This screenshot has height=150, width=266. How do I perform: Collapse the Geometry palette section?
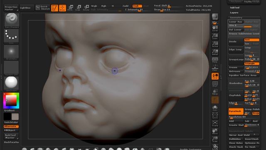[x=236, y=17]
